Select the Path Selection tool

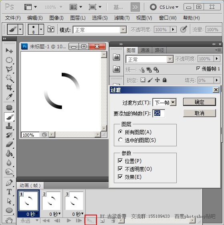[9, 201]
